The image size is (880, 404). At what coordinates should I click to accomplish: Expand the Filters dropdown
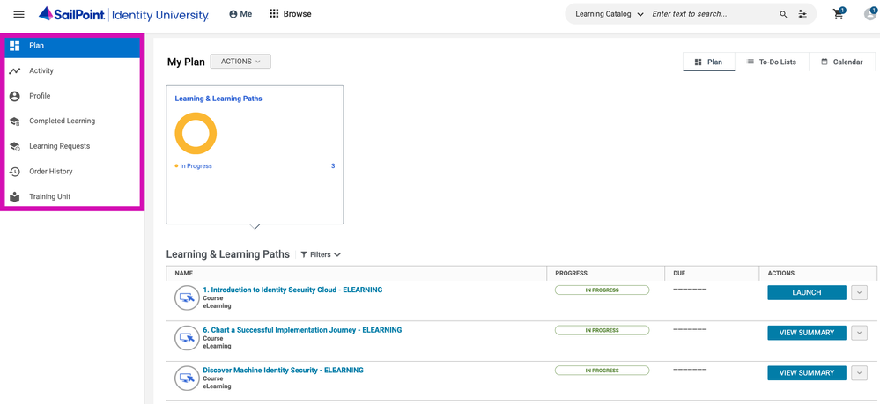click(321, 254)
